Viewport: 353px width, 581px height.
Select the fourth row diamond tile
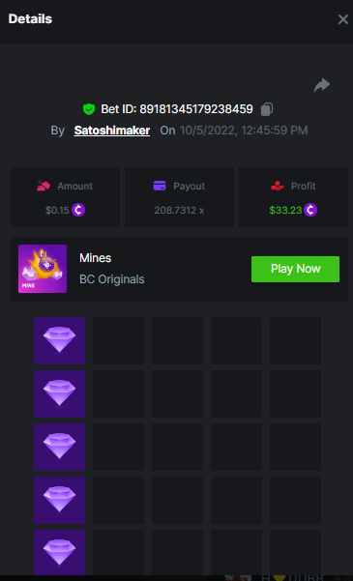point(59,500)
